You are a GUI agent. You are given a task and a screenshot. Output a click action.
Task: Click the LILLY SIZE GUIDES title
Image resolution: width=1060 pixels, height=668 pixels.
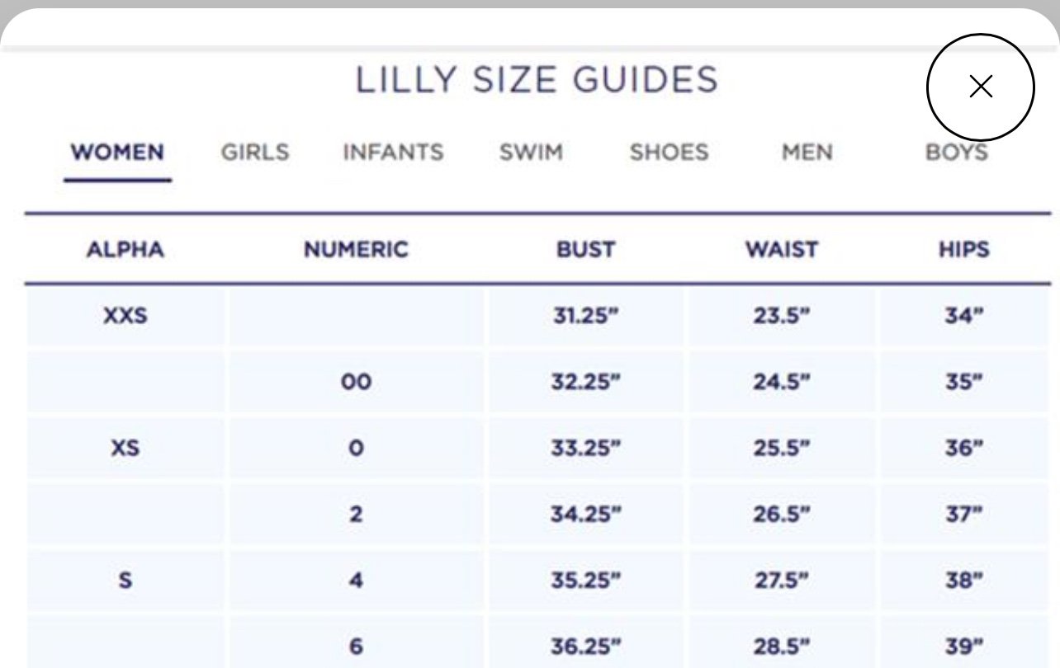537,80
